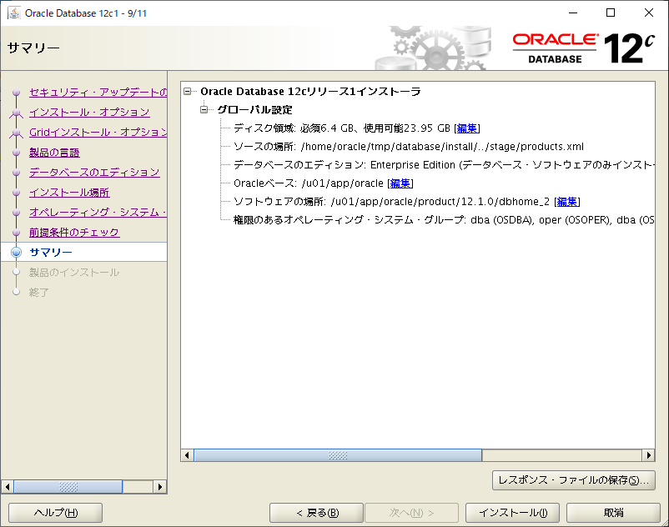Screen dimensions: 669x527
Task: Click the step bullet beside 前提条件のチェック
Action: tap(16, 233)
